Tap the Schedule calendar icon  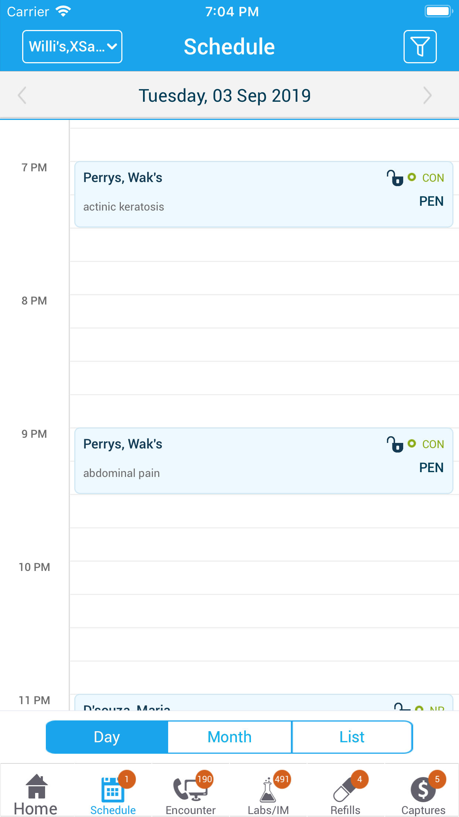click(113, 789)
